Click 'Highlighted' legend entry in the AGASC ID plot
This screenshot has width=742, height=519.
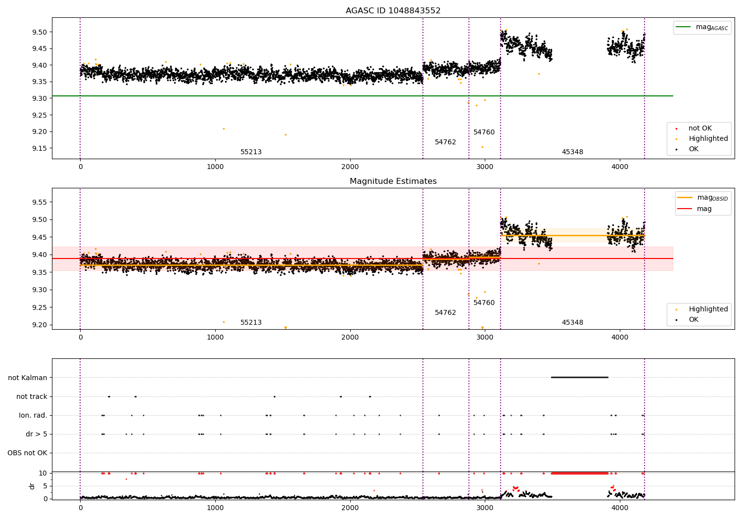708,139
